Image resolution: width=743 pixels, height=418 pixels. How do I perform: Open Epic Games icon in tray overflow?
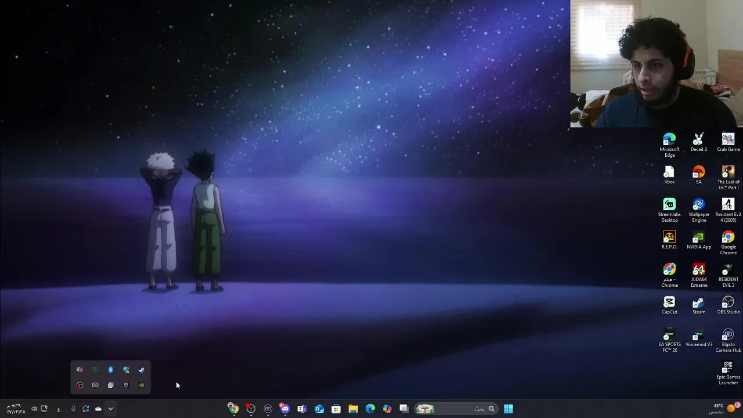(126, 385)
